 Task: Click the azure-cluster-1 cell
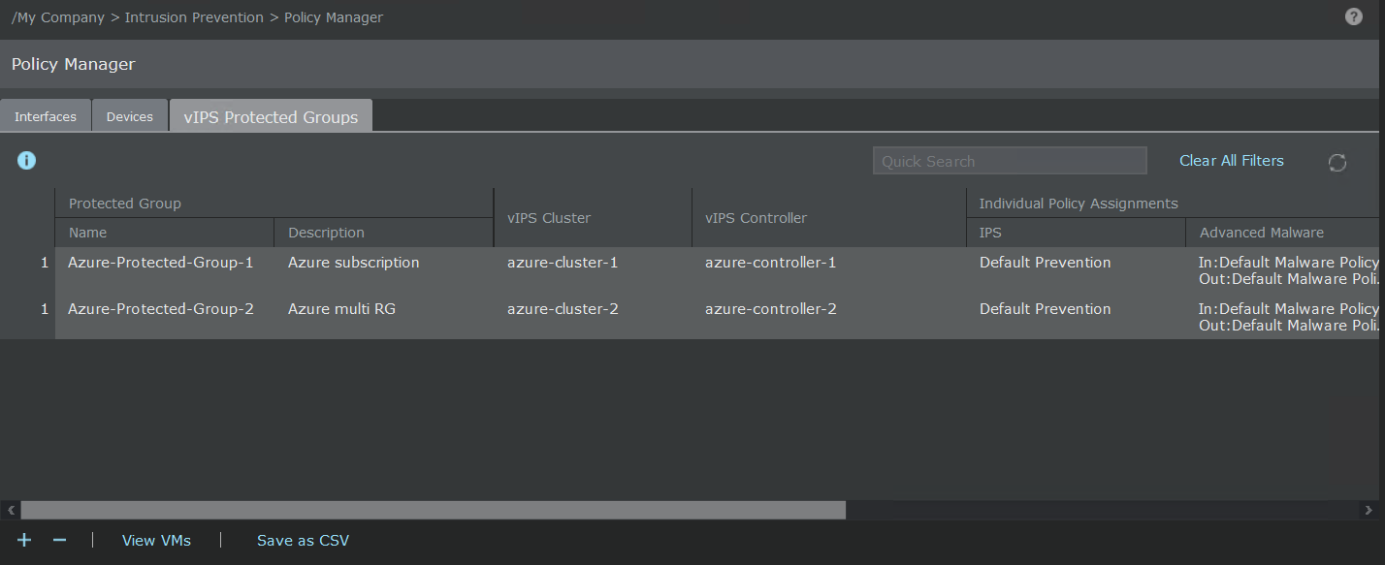pyautogui.click(x=563, y=263)
